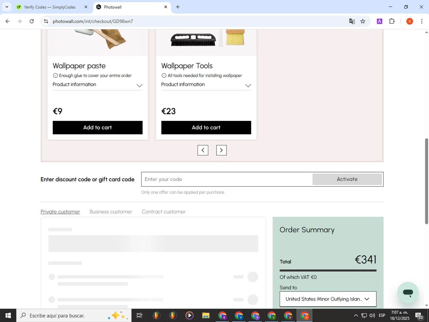Show hidden system tray icons
The height and width of the screenshot is (322, 429).
(356, 315)
